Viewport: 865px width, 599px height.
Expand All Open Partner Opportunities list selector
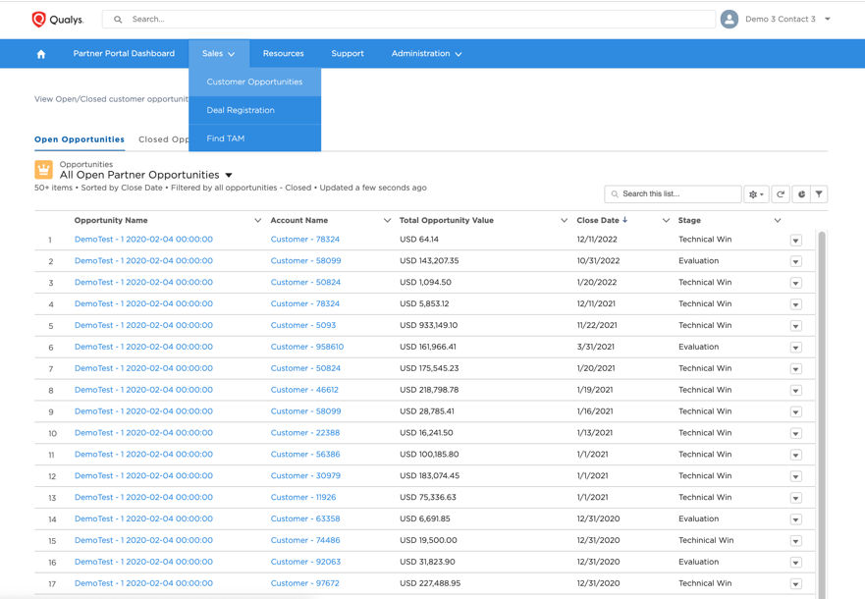point(229,176)
